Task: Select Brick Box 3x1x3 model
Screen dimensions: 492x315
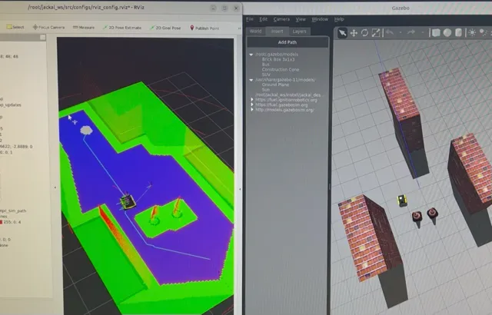Action: (x=278, y=59)
